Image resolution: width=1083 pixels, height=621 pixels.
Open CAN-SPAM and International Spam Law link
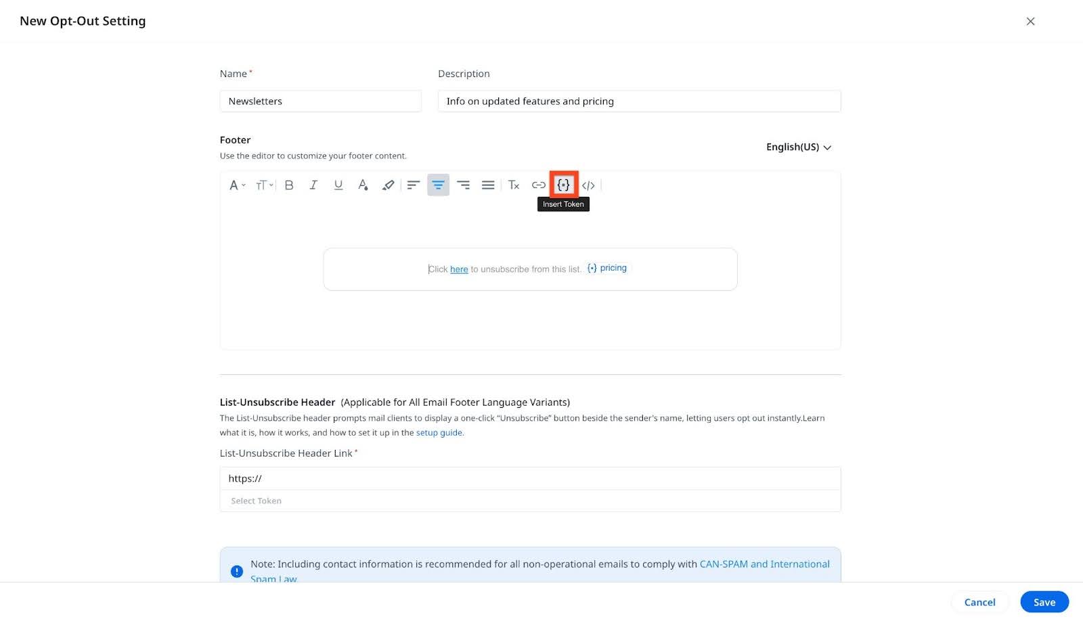(x=764, y=564)
